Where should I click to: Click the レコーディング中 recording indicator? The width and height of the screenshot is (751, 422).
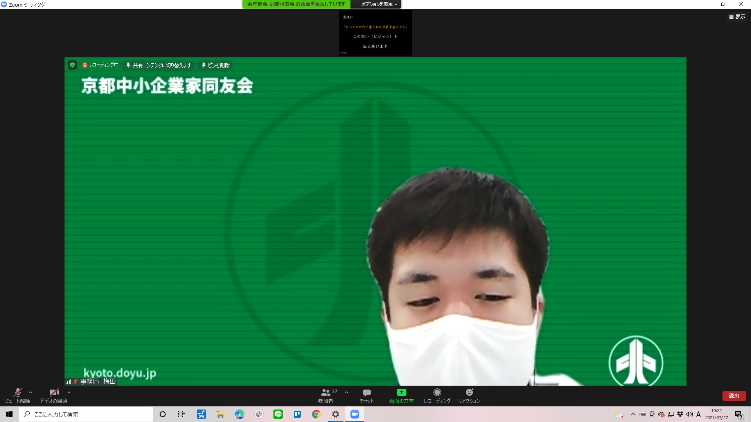(100, 65)
